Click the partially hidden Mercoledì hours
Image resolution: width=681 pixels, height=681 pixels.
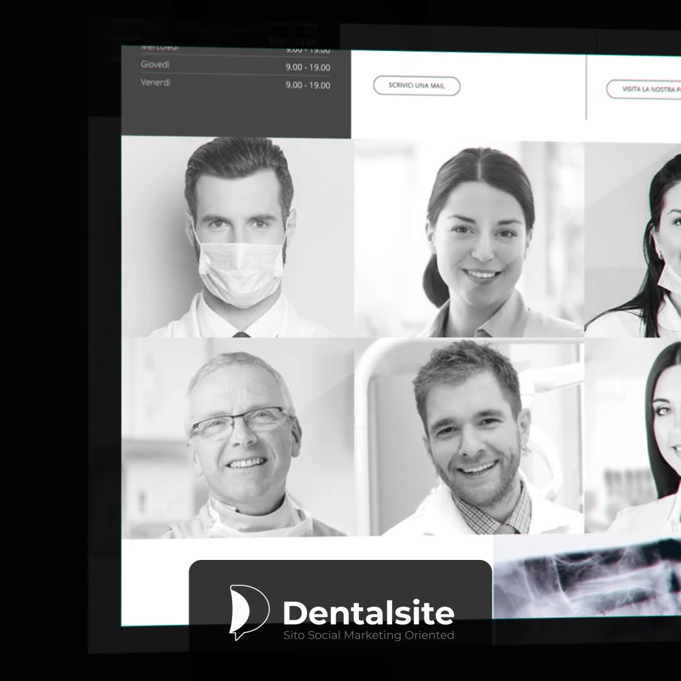pos(308,50)
